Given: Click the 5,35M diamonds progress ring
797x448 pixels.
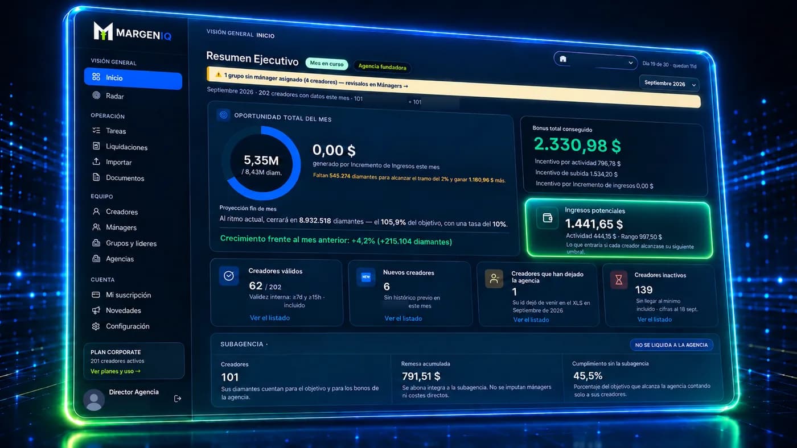Looking at the screenshot, I should (x=261, y=164).
